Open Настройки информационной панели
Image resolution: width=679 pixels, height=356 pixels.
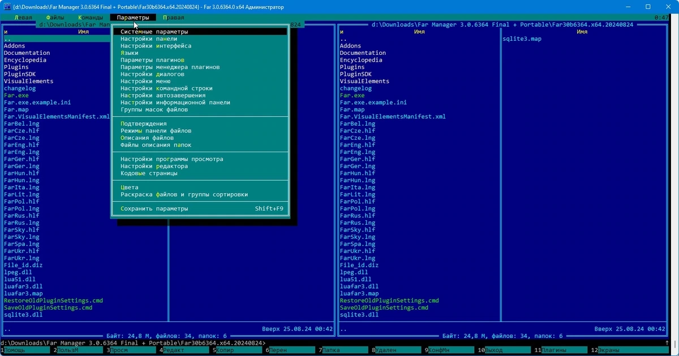201,102
